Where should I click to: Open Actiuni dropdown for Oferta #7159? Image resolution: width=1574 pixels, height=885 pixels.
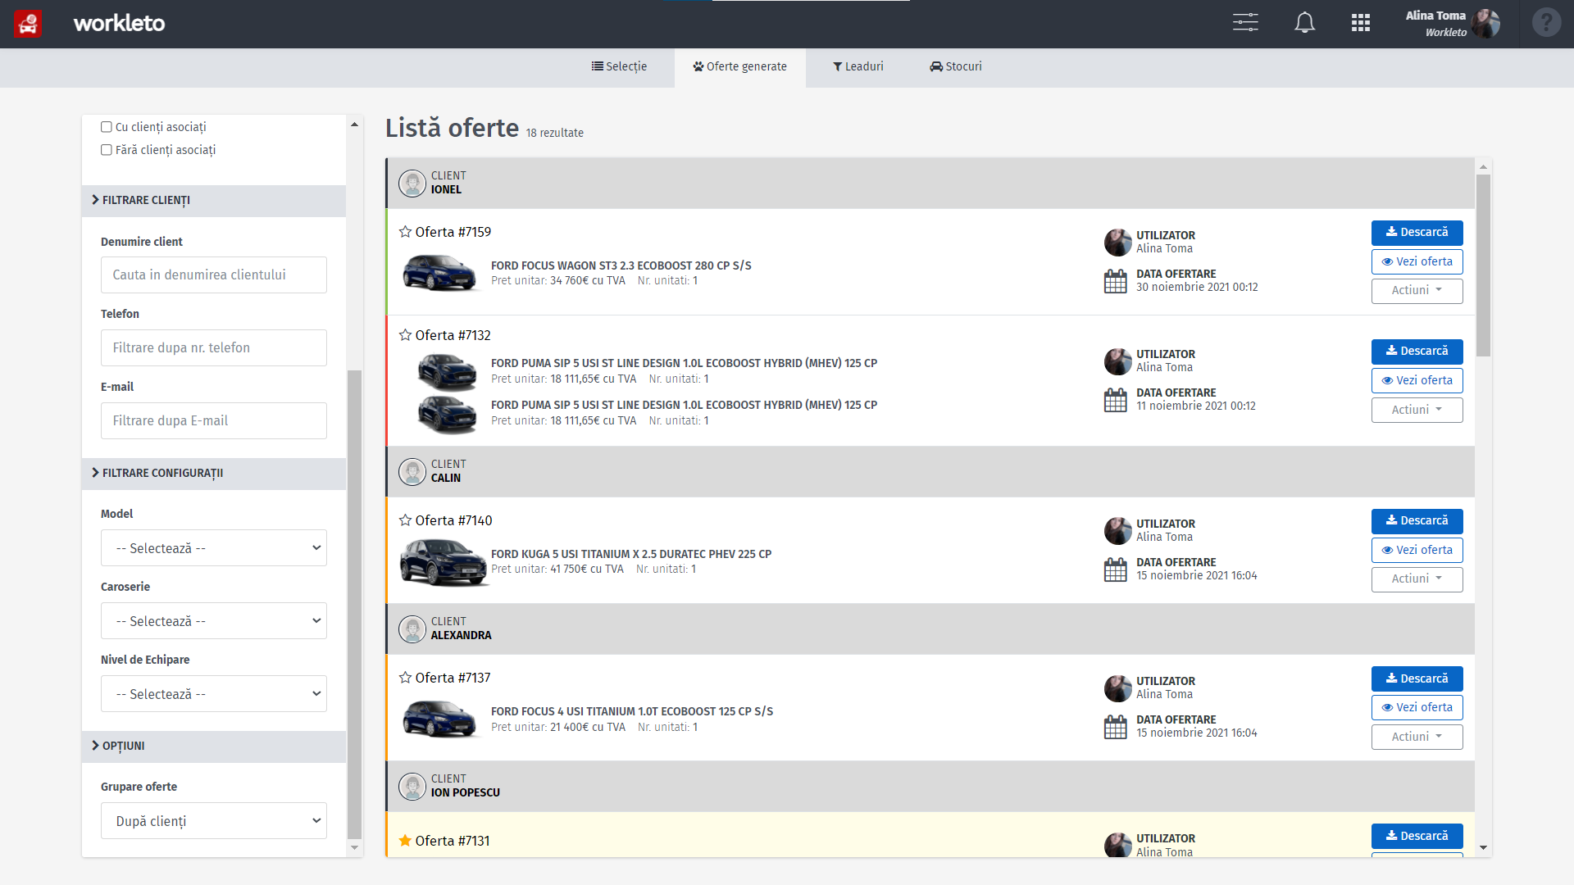pos(1417,291)
